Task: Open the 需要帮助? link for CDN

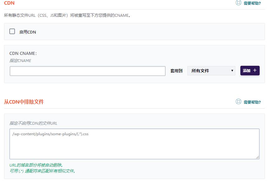Action: pos(253,3)
